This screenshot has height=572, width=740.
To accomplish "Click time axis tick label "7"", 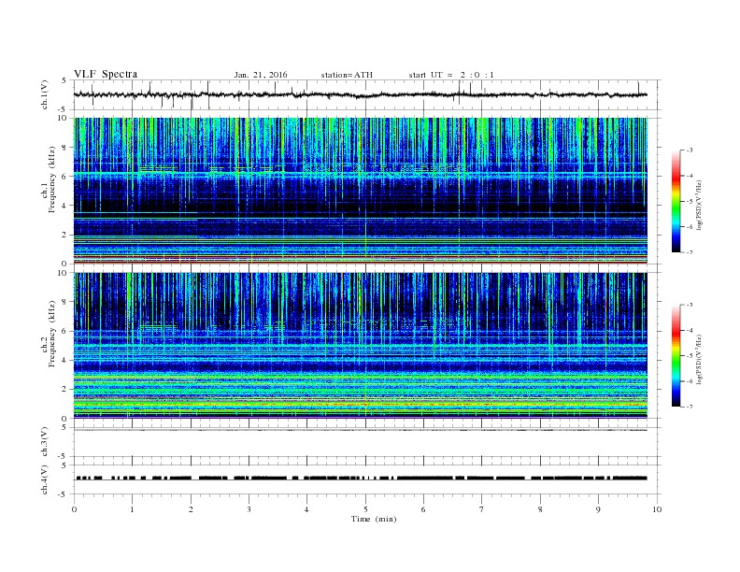I will click(x=482, y=509).
